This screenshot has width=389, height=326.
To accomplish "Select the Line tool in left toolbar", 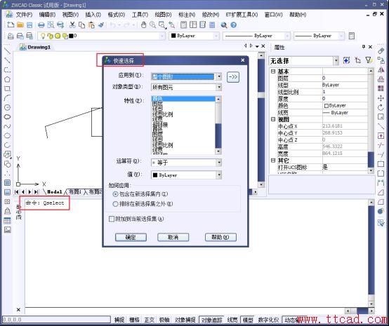I will (7, 50).
